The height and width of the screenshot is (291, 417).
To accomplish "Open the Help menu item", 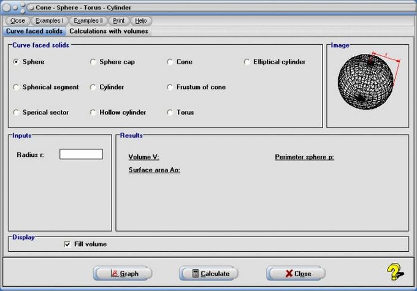I will point(141,21).
